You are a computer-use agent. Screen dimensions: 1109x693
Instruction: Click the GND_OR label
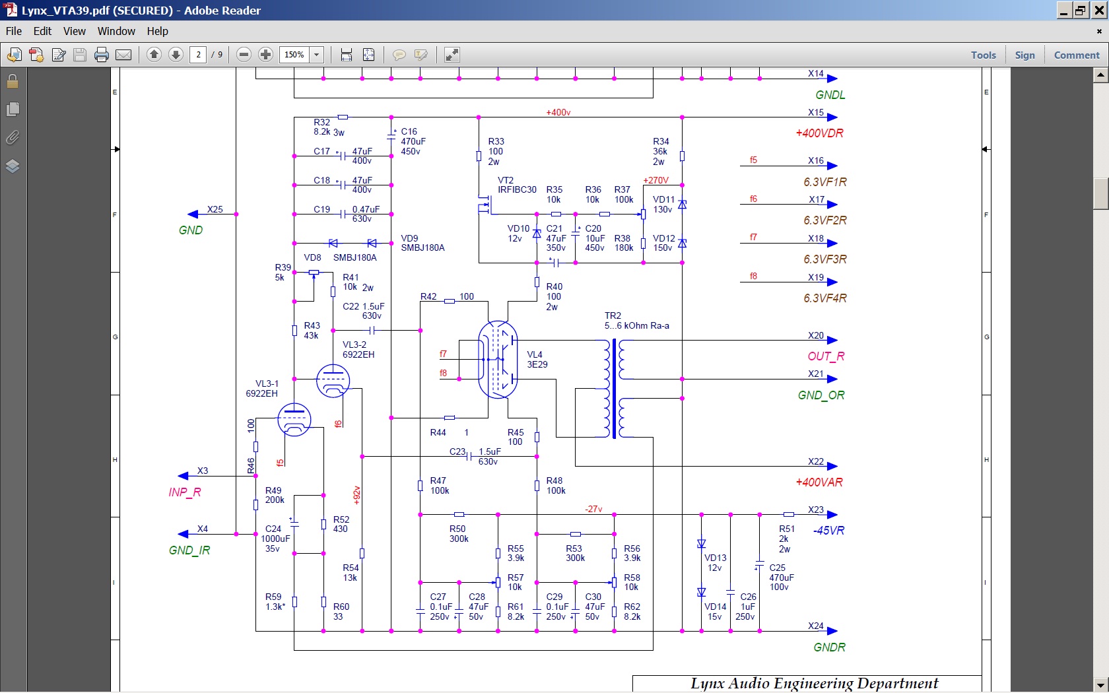pyautogui.click(x=821, y=395)
